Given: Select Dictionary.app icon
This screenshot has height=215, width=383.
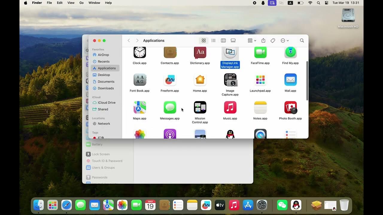Looking at the screenshot, I should click(x=200, y=53).
